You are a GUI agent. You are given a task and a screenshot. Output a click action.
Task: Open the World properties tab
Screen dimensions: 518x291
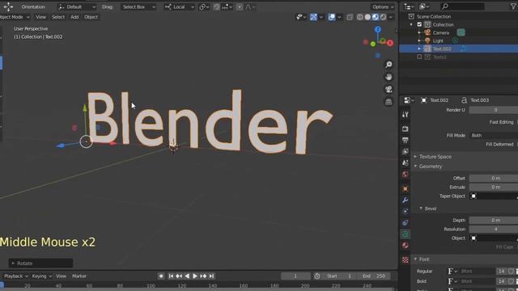405,175
